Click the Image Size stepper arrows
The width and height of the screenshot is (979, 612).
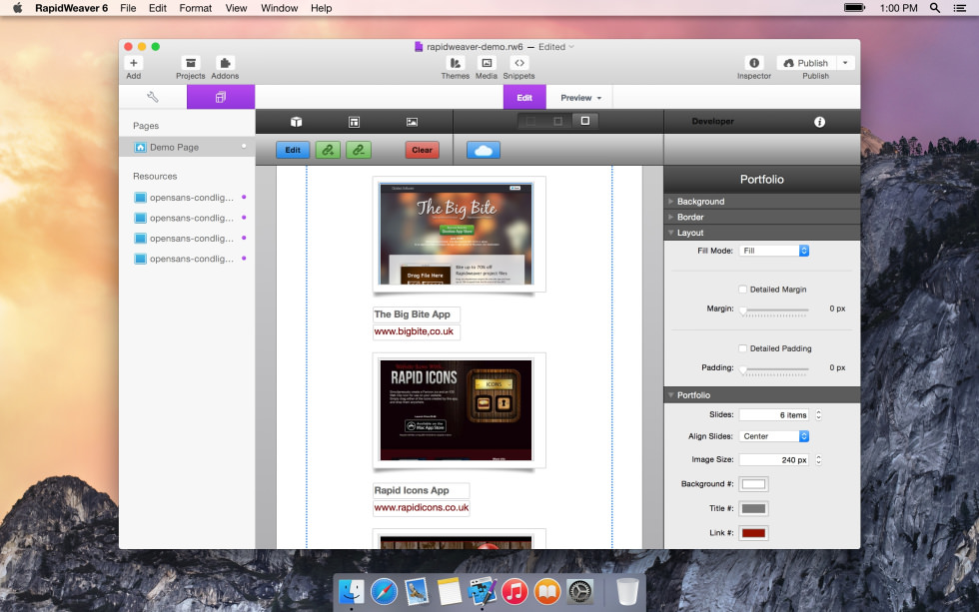(x=818, y=460)
